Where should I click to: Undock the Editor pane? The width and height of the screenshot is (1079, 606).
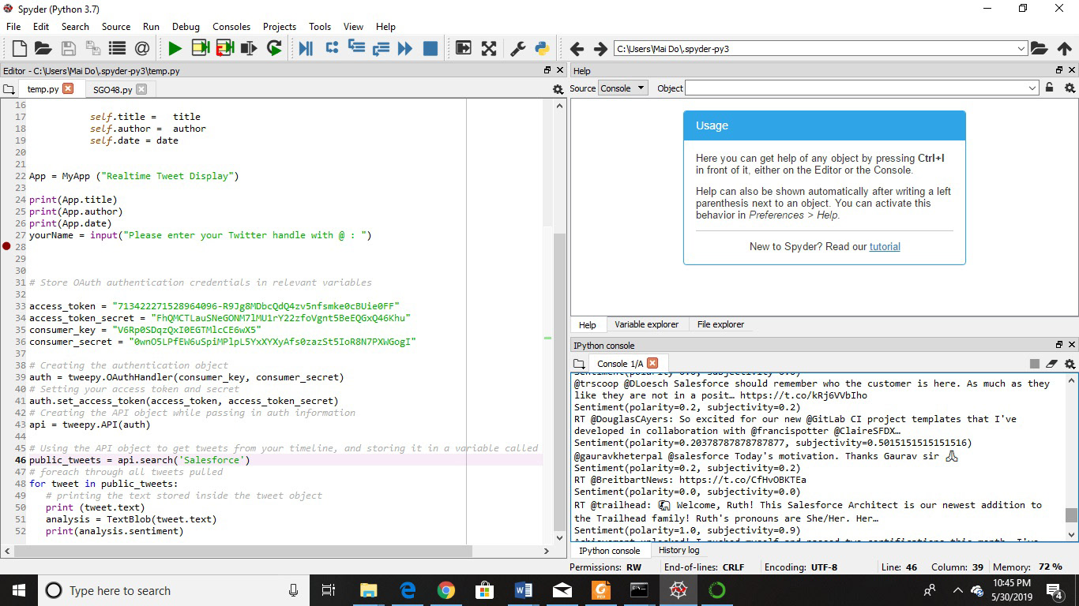click(547, 70)
